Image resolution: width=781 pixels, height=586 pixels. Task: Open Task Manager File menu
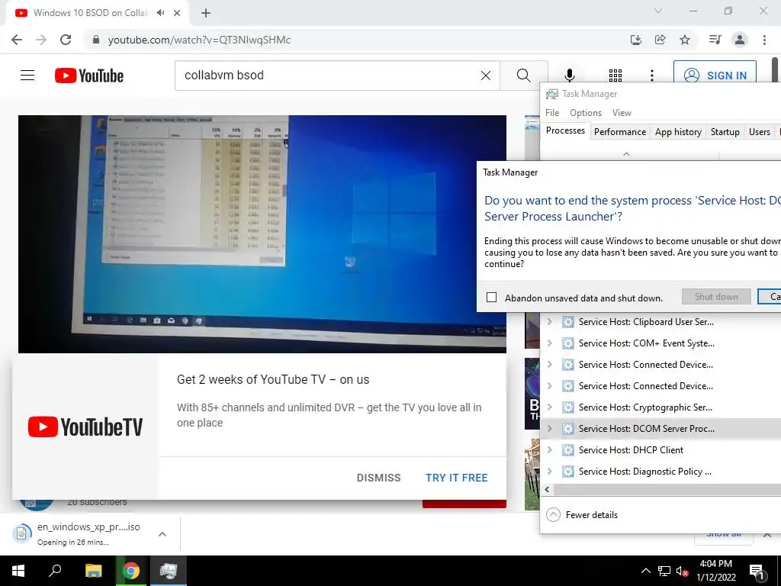(552, 113)
